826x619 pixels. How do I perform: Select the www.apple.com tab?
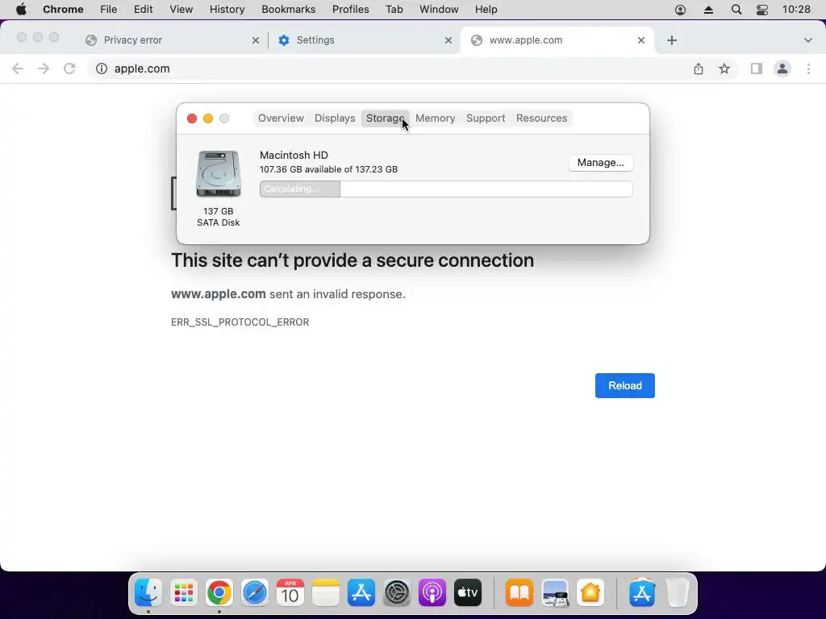point(557,40)
